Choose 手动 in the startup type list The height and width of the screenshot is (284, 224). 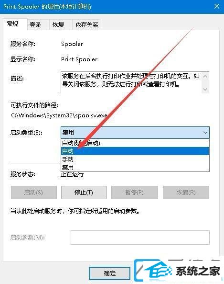point(135,159)
